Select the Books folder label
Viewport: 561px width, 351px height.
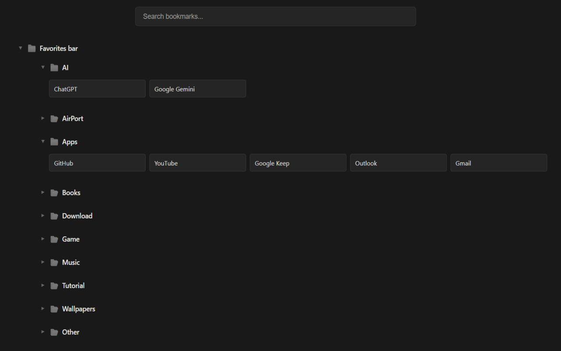(x=71, y=193)
